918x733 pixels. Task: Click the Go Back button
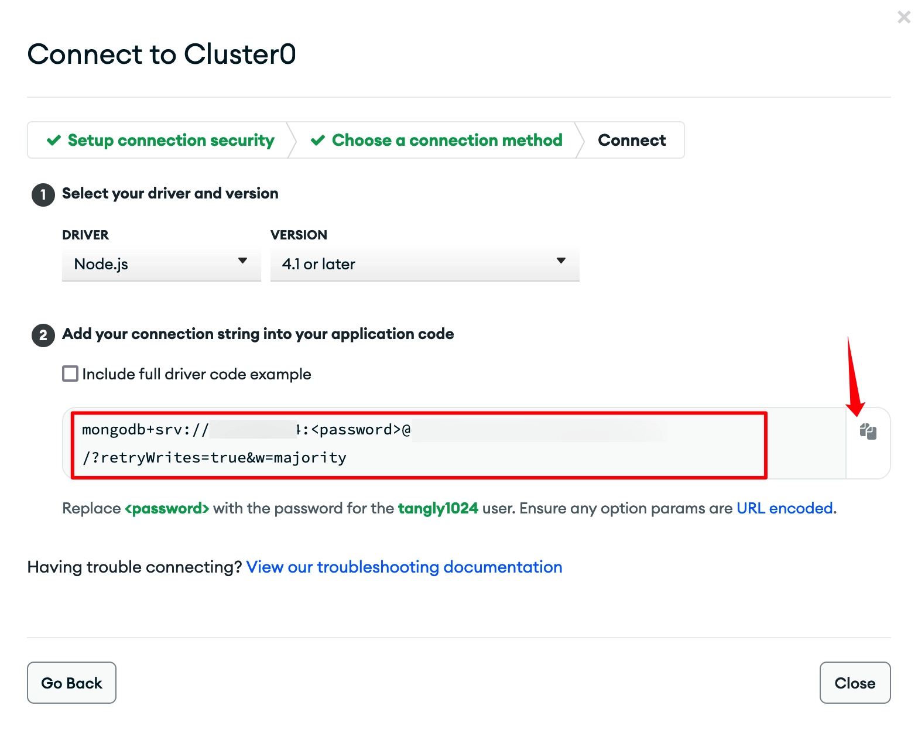tap(71, 683)
